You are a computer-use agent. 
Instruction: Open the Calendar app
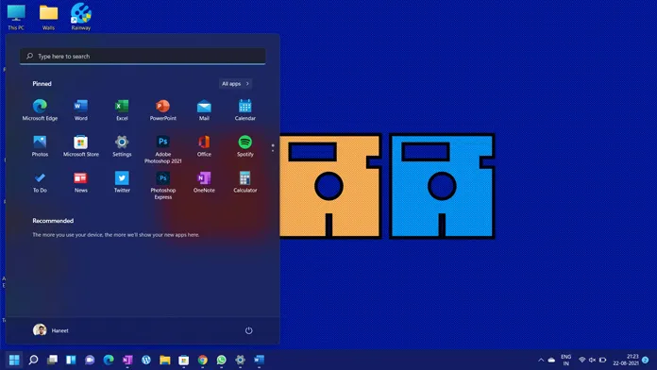245,109
